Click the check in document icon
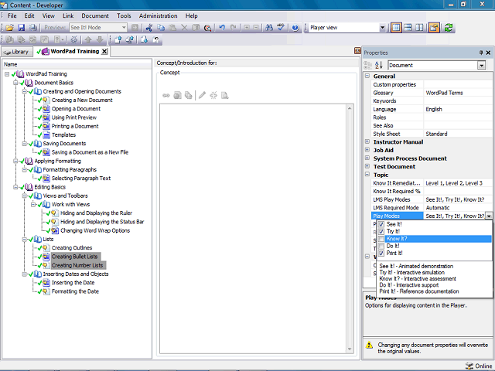Viewport: 495px width, 371px height. [x=118, y=39]
